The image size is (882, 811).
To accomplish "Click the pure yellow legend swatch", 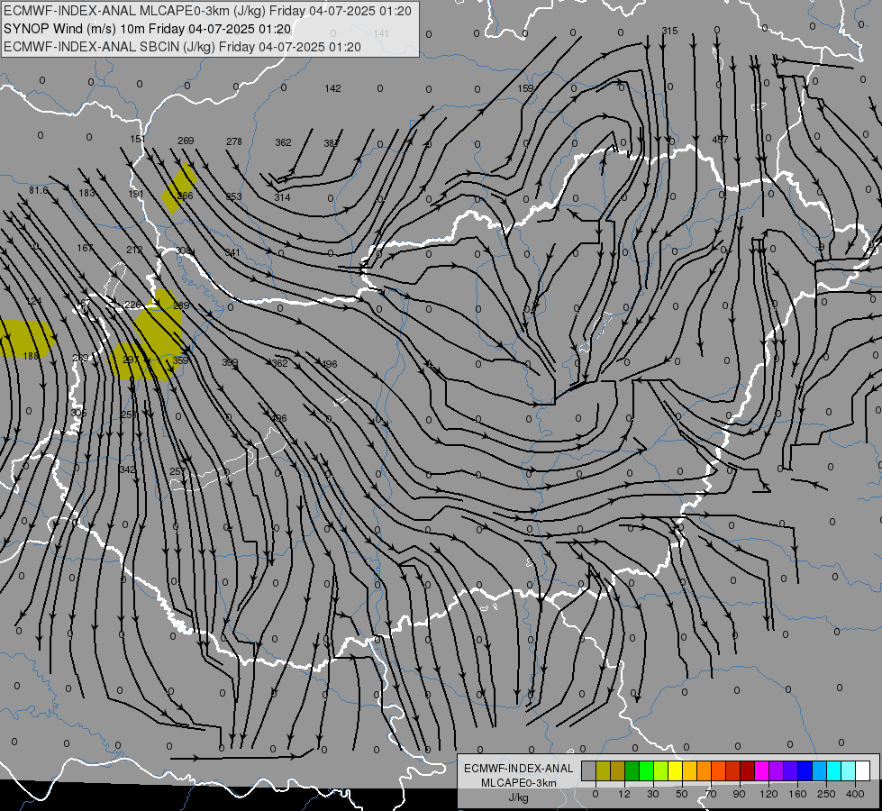I will click(x=675, y=770).
